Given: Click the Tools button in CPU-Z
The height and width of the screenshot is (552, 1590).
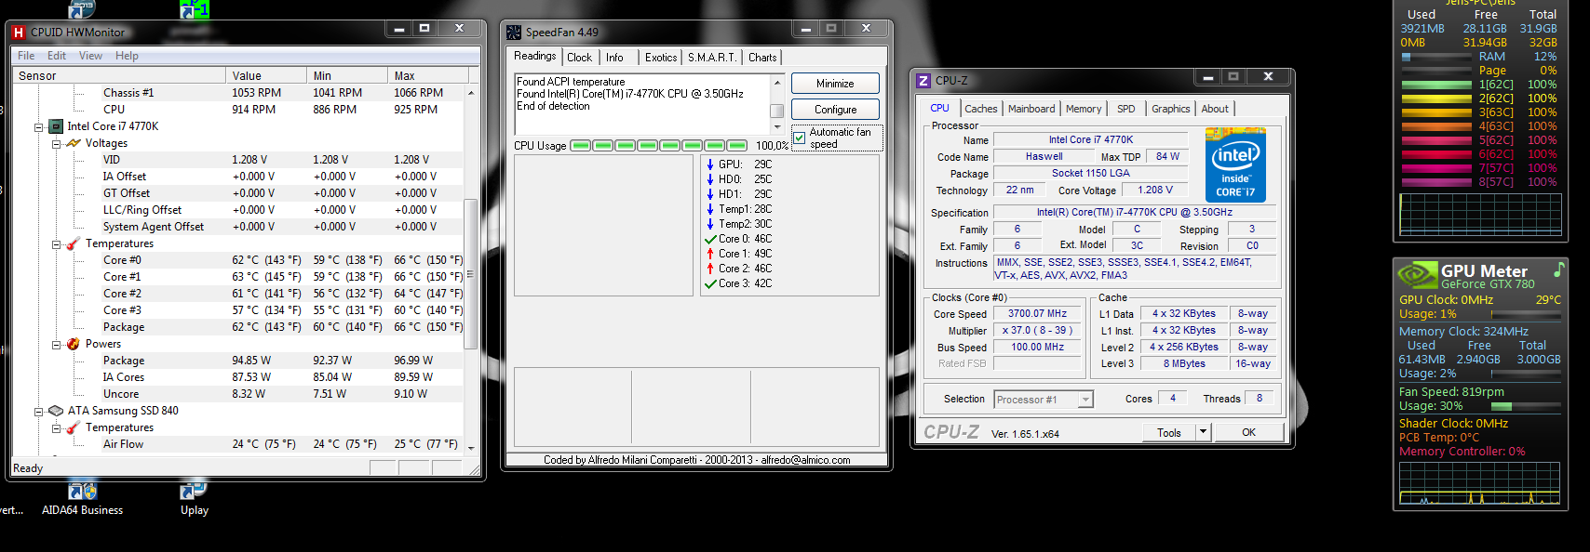Looking at the screenshot, I should coord(1169,432).
